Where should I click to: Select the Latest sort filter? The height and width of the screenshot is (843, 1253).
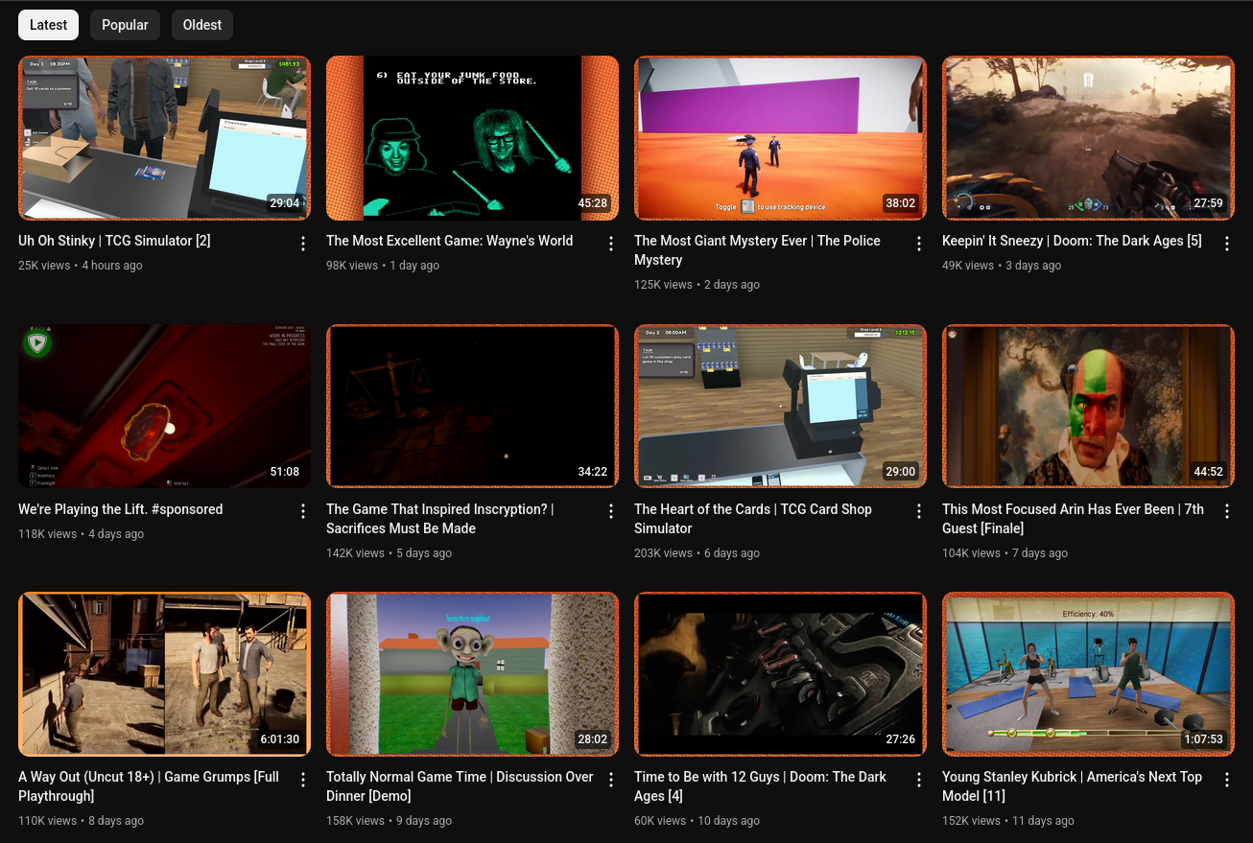pyautogui.click(x=48, y=25)
